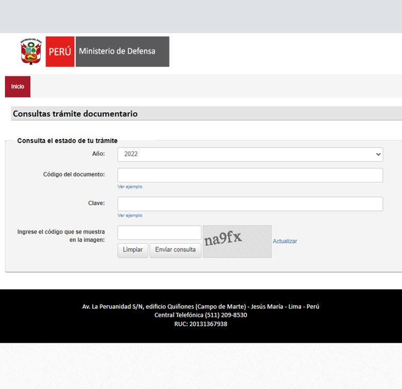Focus the Clave input field
The width and height of the screenshot is (402, 389).
pyautogui.click(x=250, y=204)
